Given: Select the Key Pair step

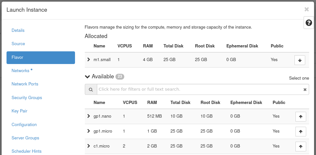Looking at the screenshot, I should pos(19,111).
